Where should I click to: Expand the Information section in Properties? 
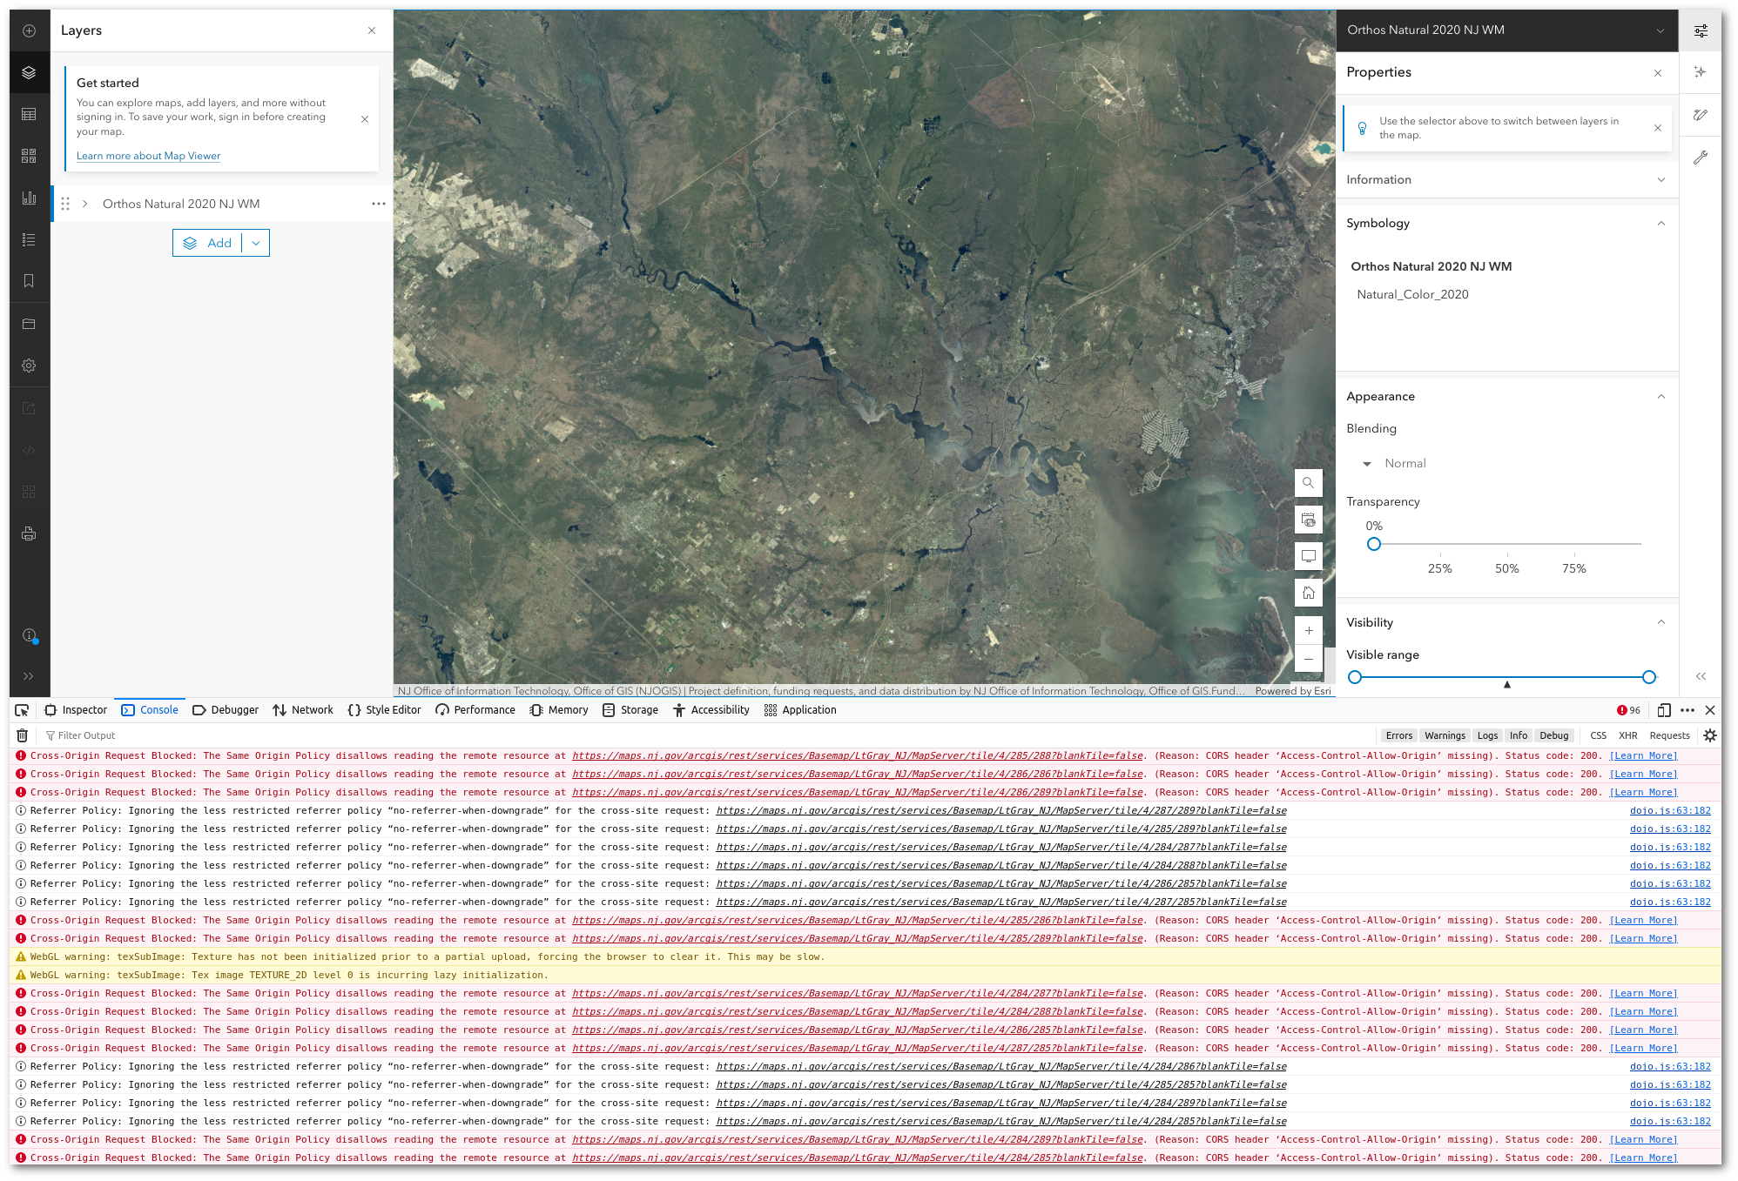pos(1503,178)
